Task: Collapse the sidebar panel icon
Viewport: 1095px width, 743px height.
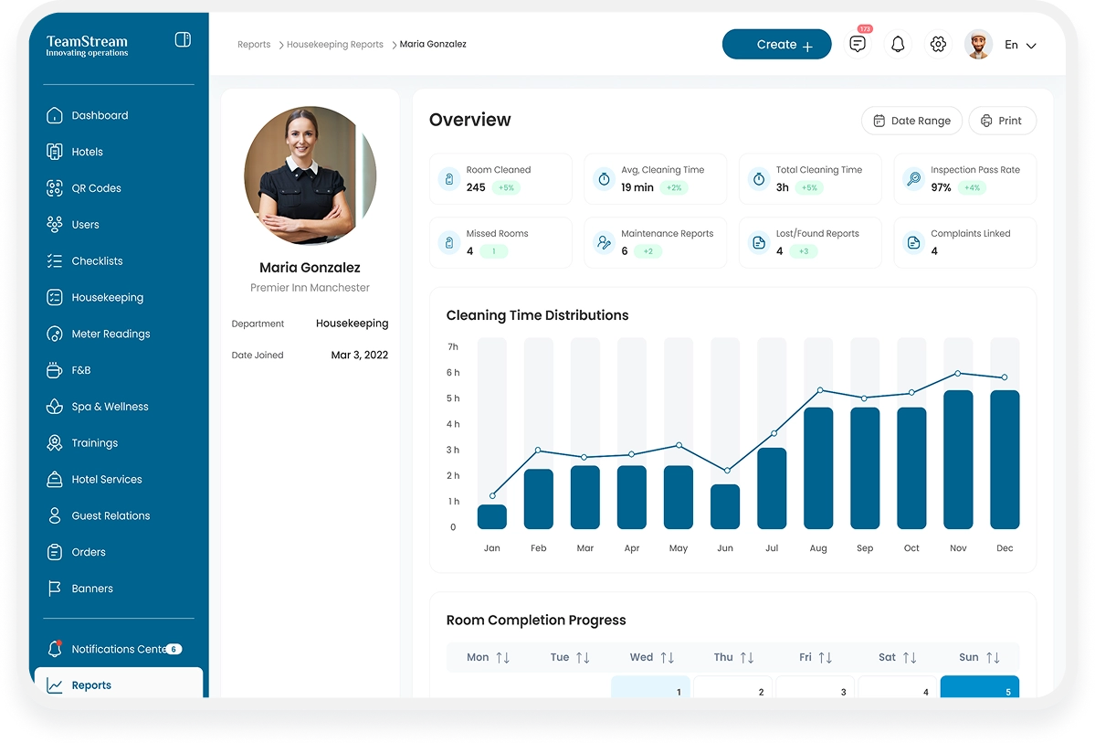Action: click(x=183, y=40)
